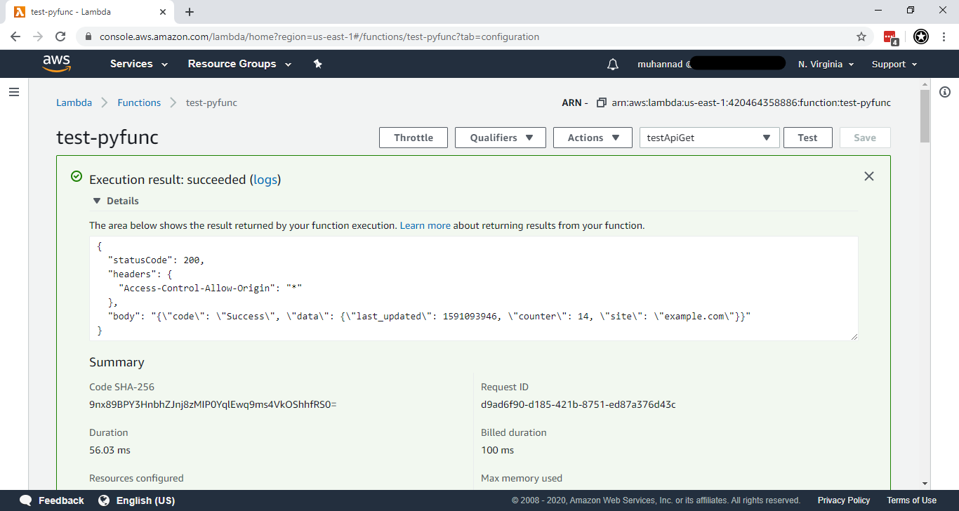
Task: Open the info panel icon on right
Action: coord(944,92)
